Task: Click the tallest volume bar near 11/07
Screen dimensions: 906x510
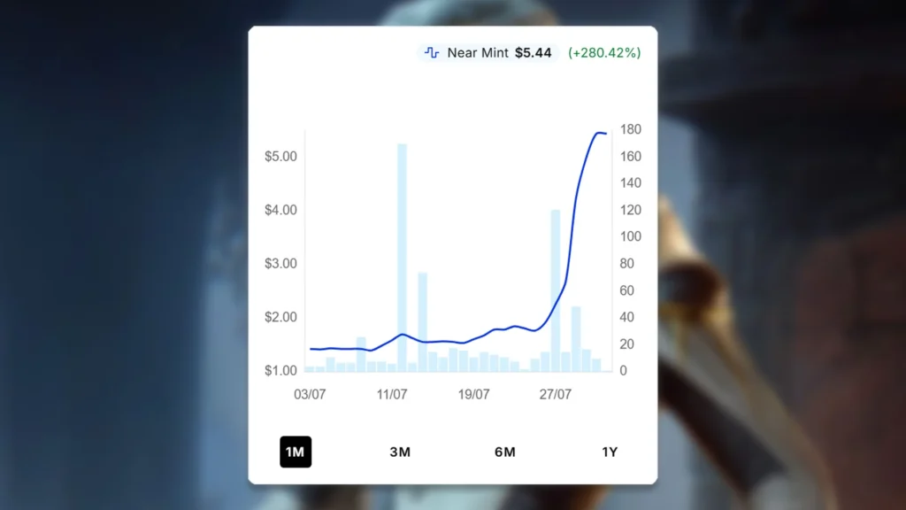Action: tap(402, 257)
